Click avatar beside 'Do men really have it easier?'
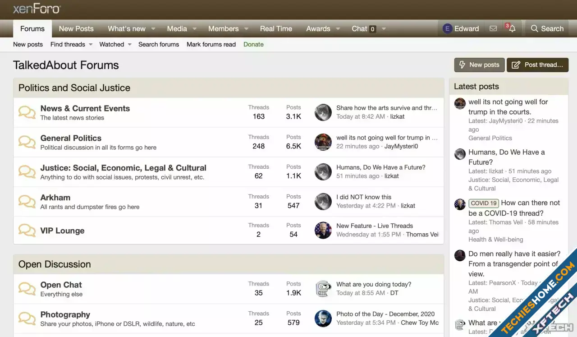 (460, 255)
